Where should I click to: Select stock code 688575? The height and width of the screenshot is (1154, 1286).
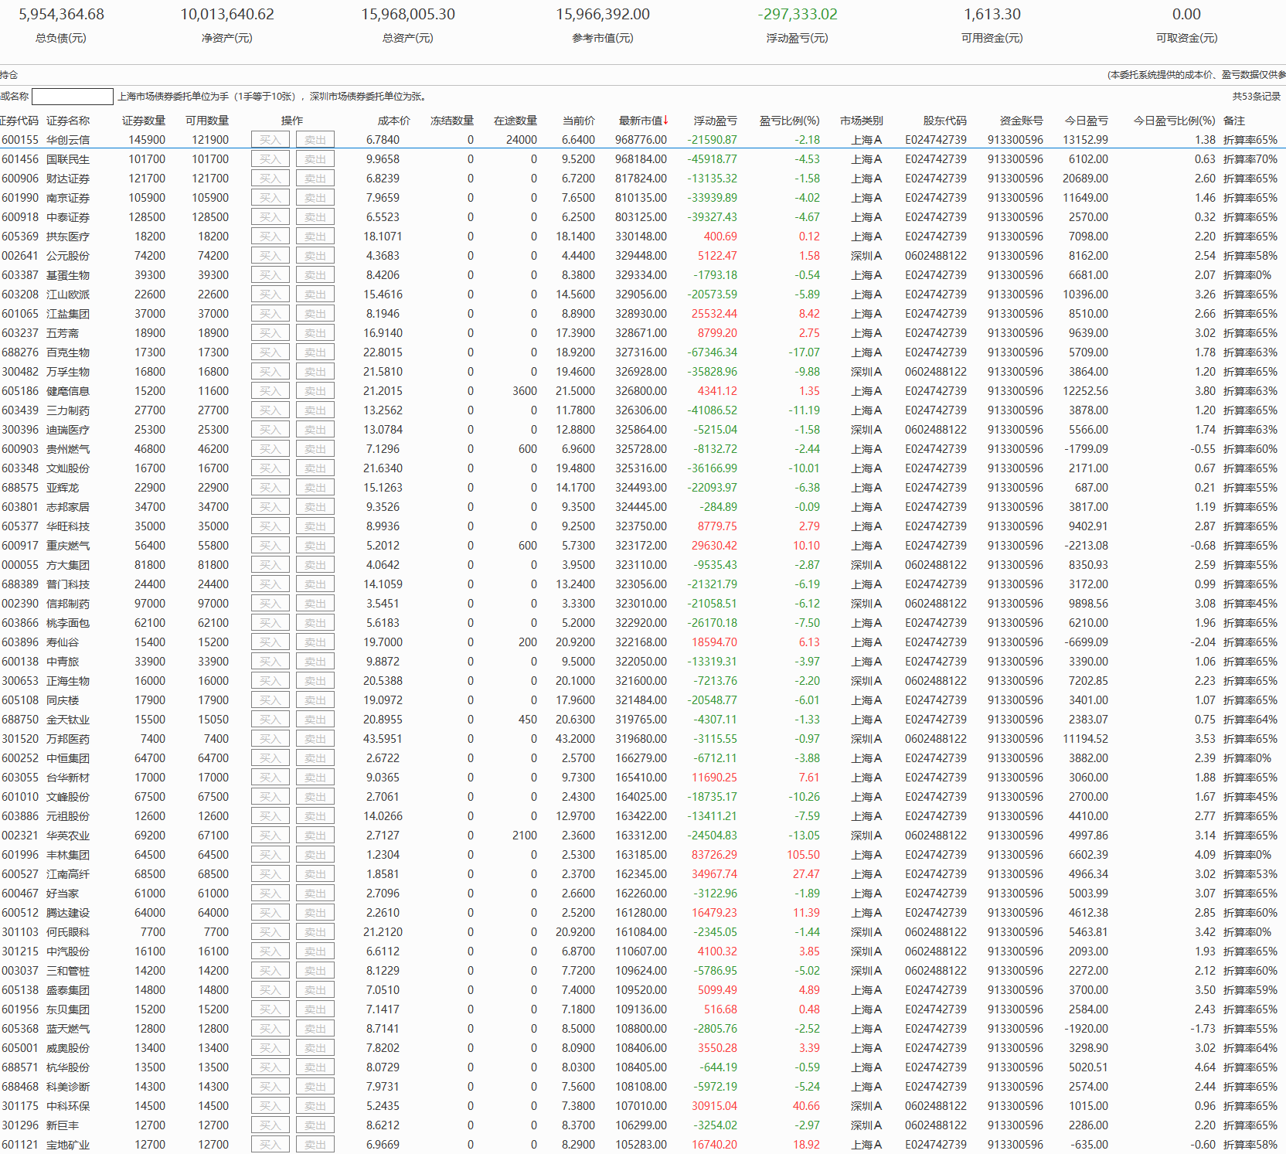(x=20, y=488)
